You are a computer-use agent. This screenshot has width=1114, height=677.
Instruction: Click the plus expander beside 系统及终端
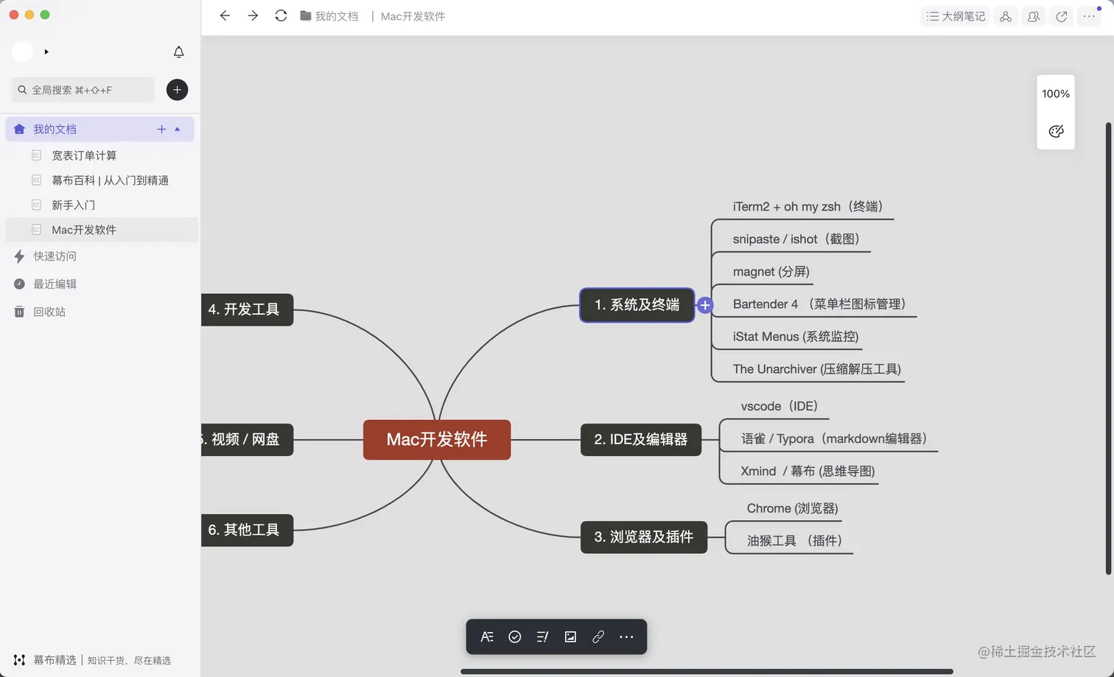[705, 305]
